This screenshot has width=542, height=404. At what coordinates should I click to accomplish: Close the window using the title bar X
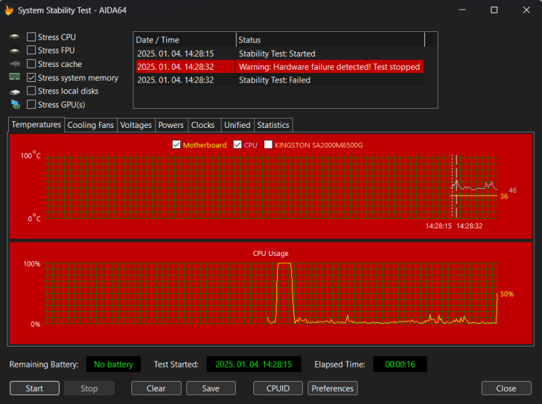click(526, 10)
